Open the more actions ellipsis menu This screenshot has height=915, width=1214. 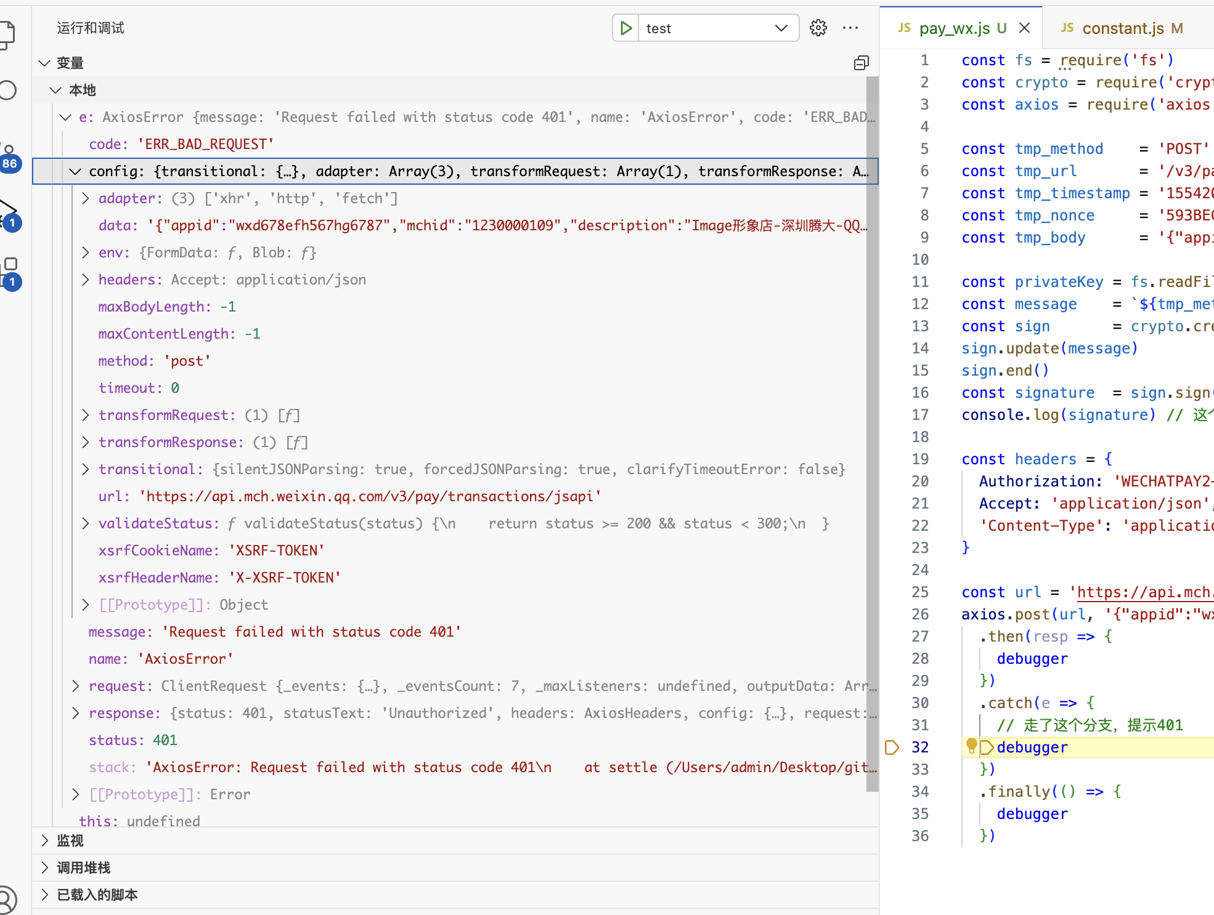850,28
